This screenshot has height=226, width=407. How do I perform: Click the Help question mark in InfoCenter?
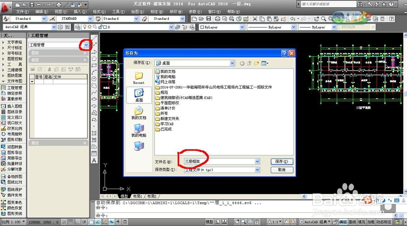tap(391, 4)
